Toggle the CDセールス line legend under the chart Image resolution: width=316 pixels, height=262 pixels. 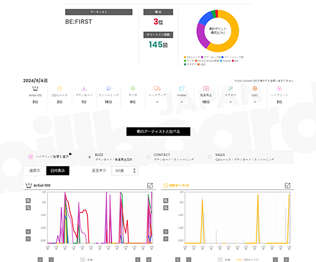pyautogui.click(x=248, y=260)
